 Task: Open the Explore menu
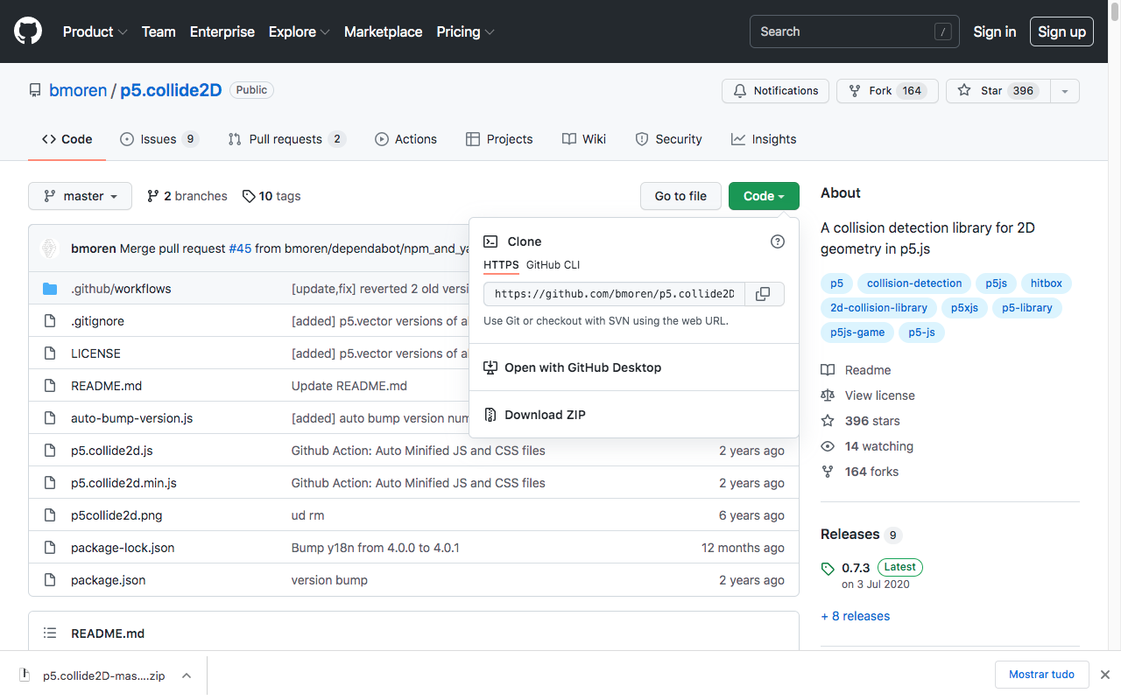300,31
